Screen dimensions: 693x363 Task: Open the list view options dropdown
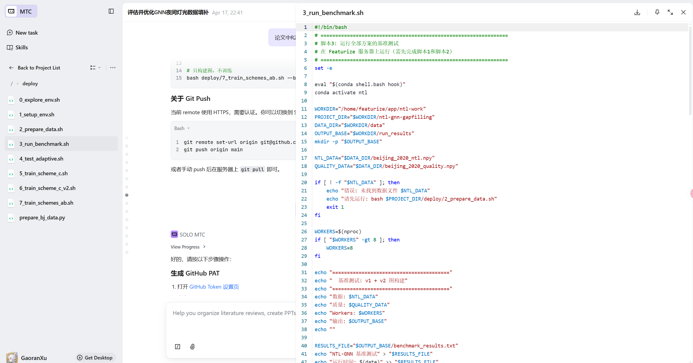click(95, 68)
